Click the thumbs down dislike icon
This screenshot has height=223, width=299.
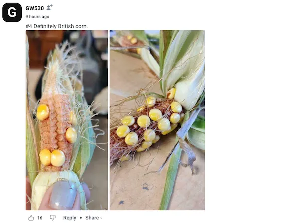[x=53, y=218]
